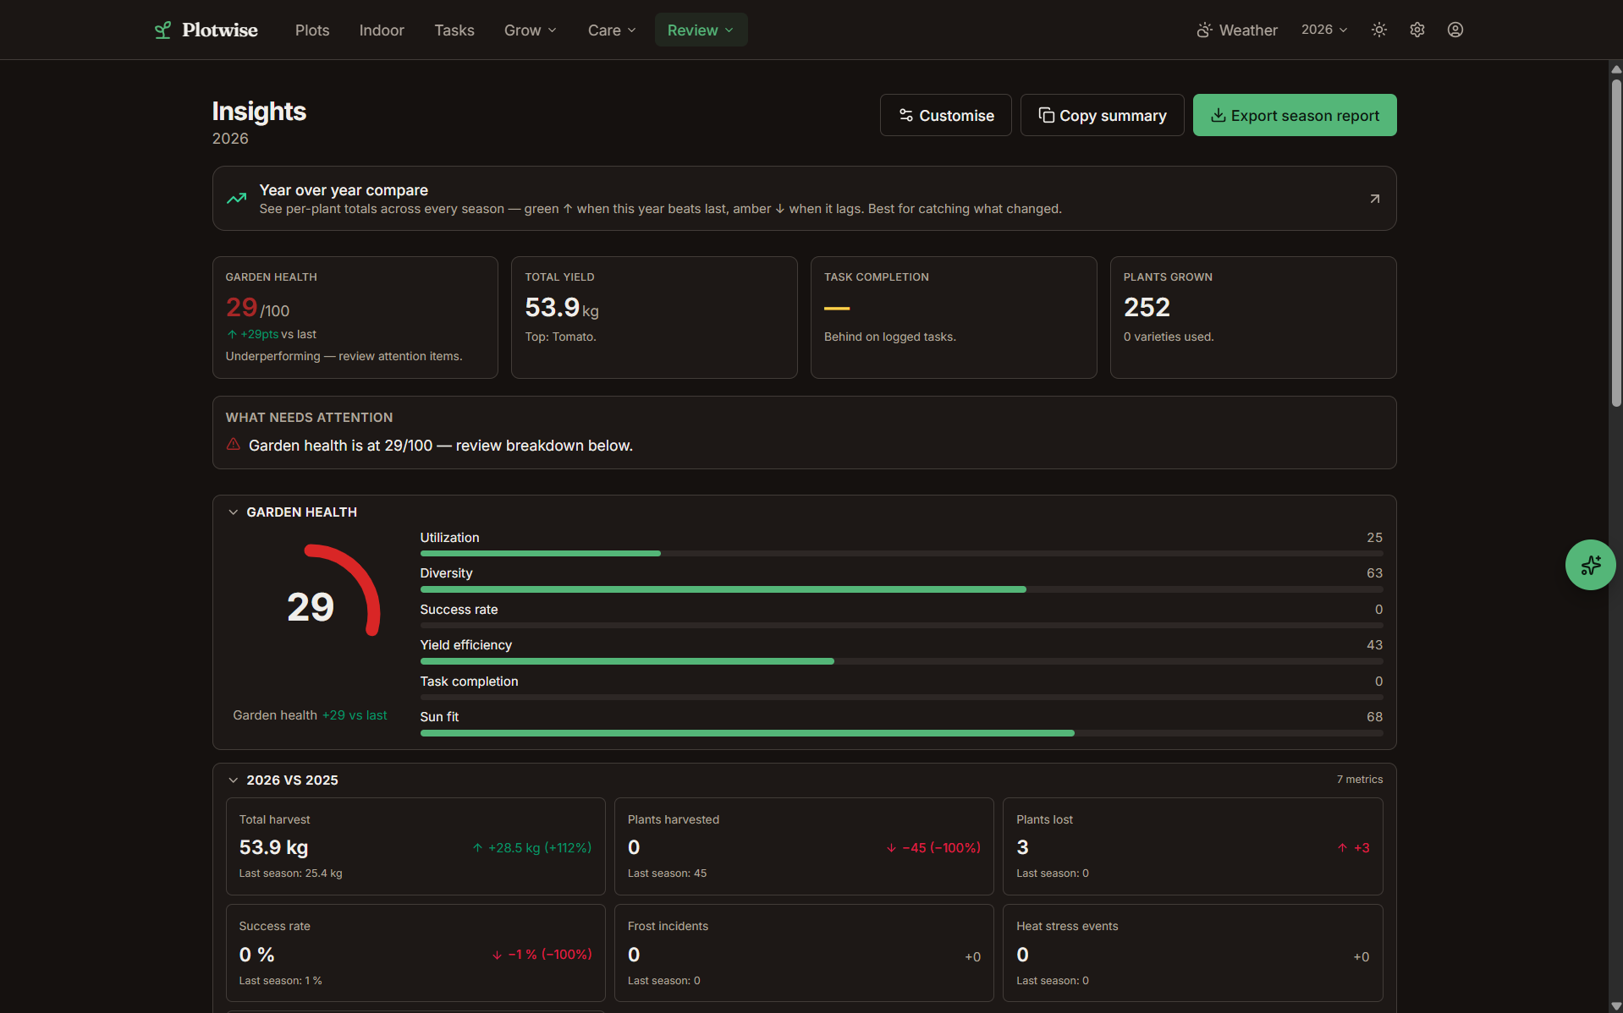1623x1013 pixels.
Task: Click the Plants Grown summary card
Action: [1253, 318]
